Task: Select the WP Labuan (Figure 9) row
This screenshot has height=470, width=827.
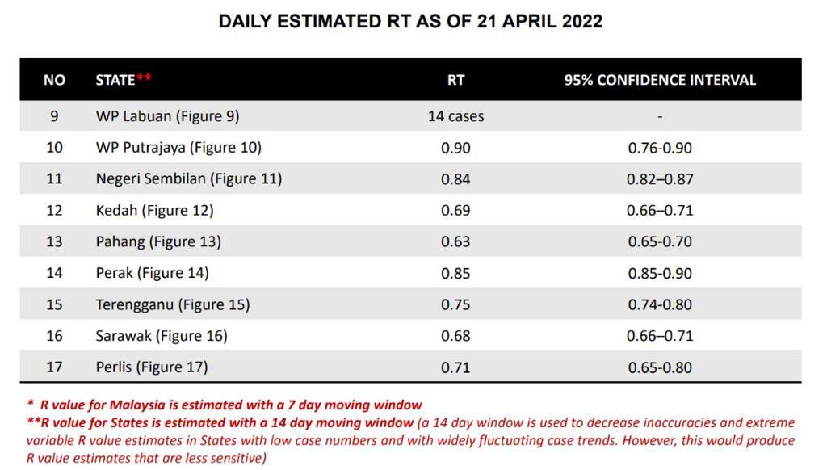Action: (410, 116)
